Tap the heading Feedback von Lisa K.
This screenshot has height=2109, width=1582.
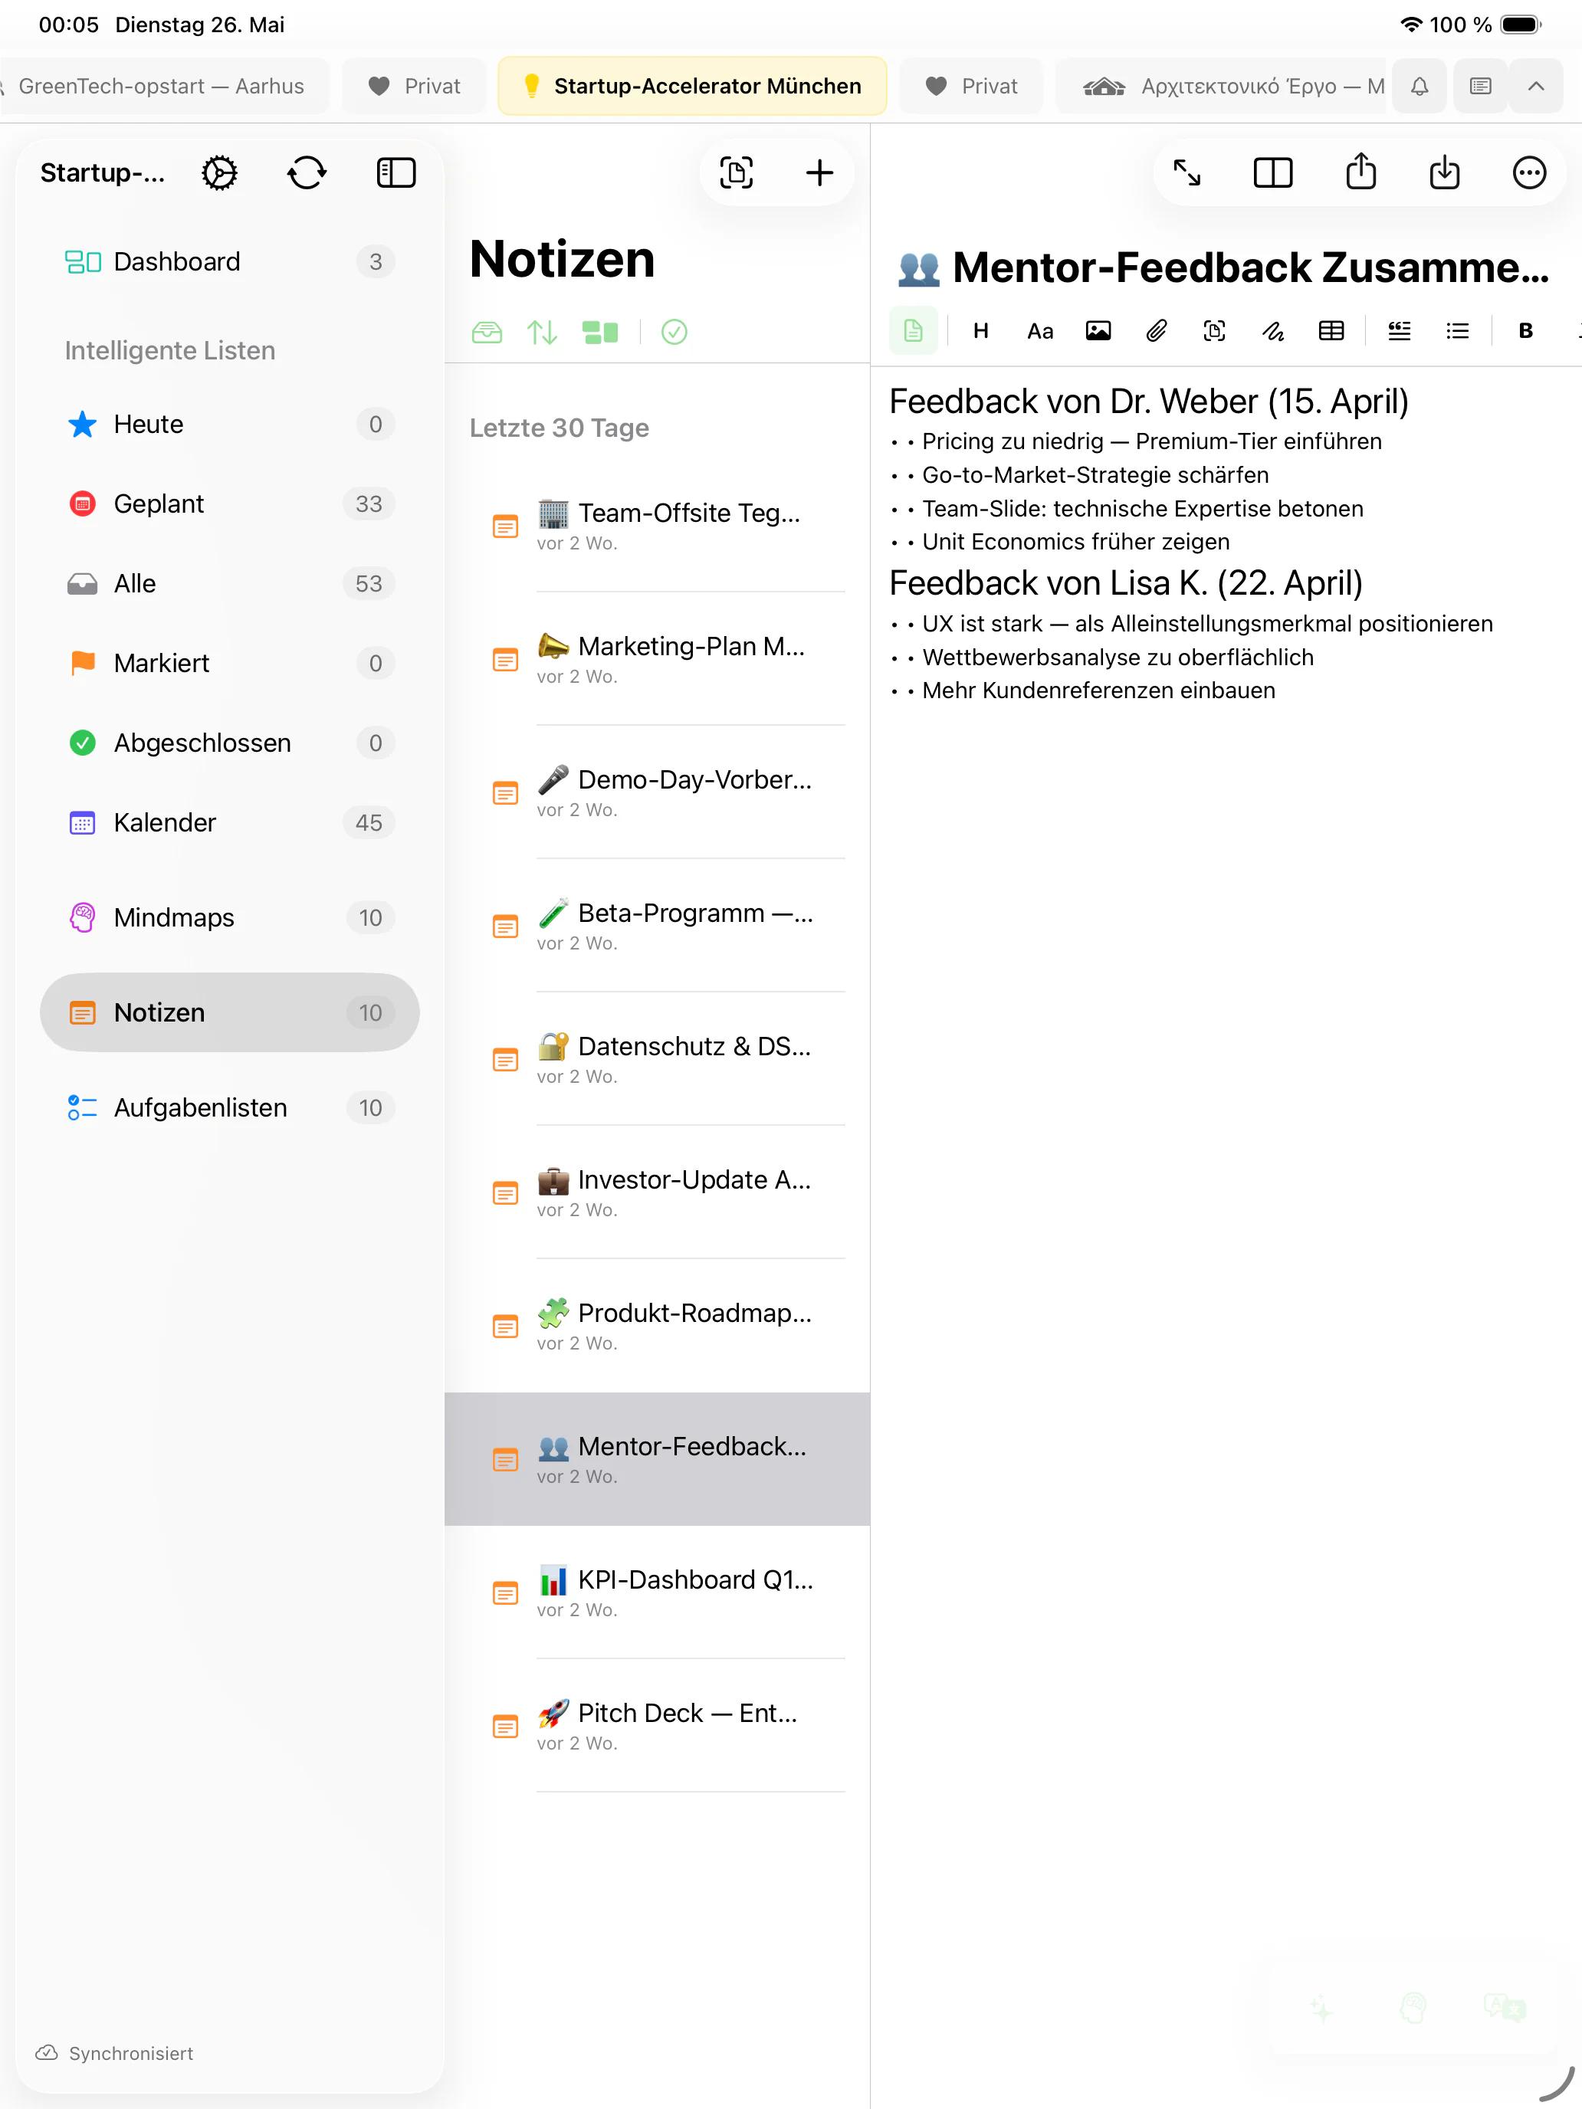(1125, 582)
